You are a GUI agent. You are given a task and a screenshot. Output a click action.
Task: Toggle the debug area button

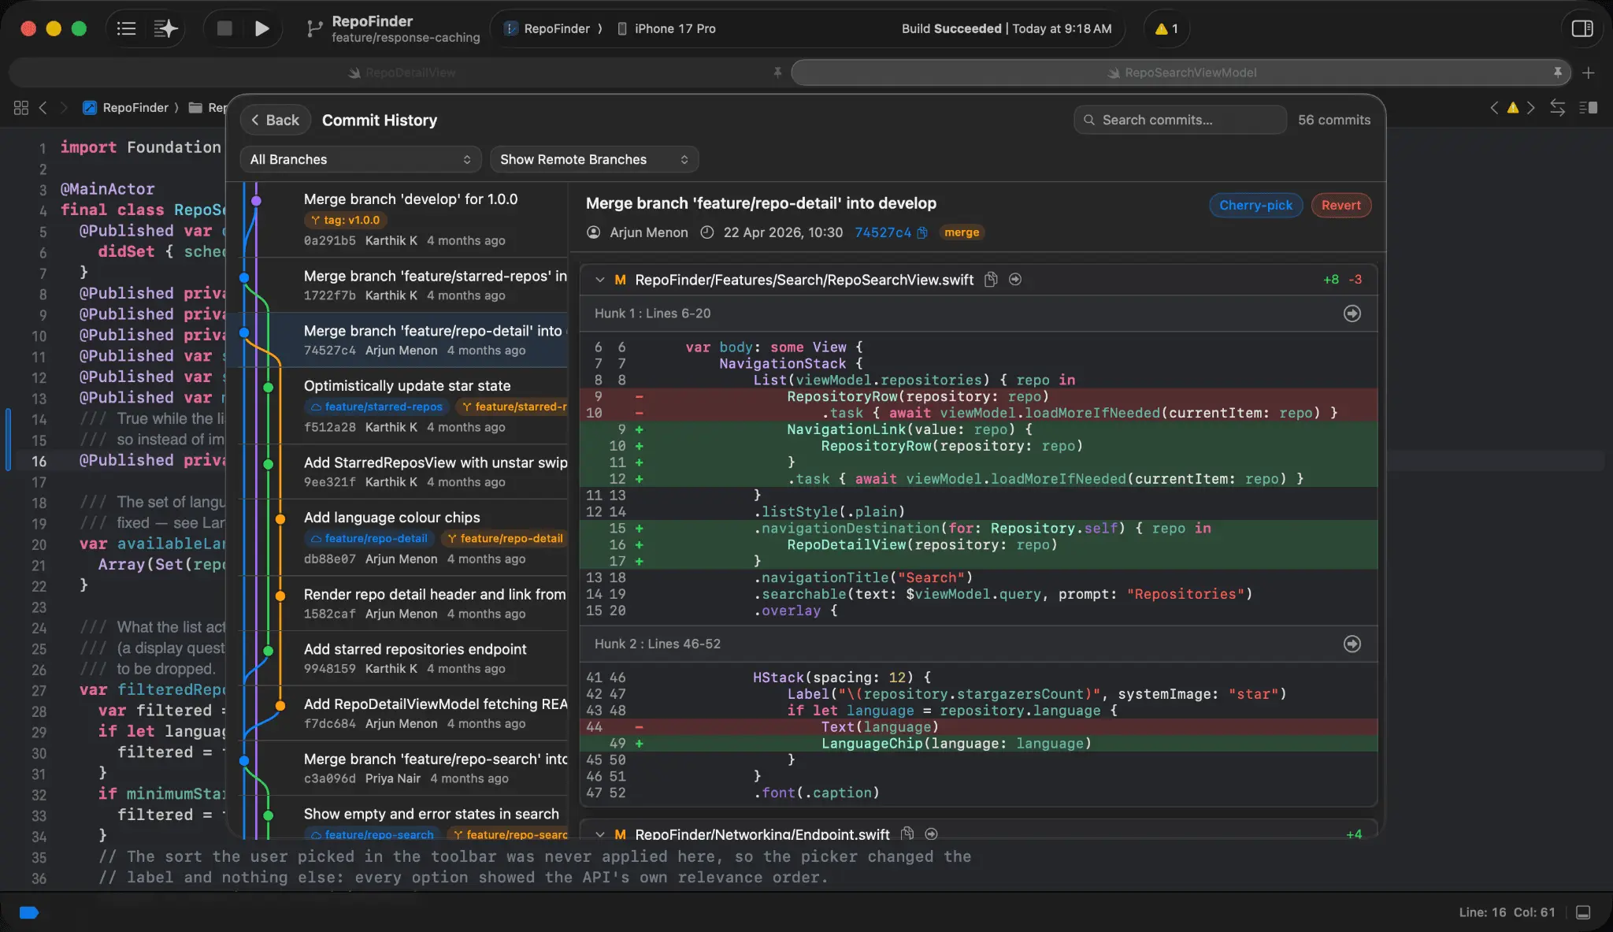tap(1583, 912)
